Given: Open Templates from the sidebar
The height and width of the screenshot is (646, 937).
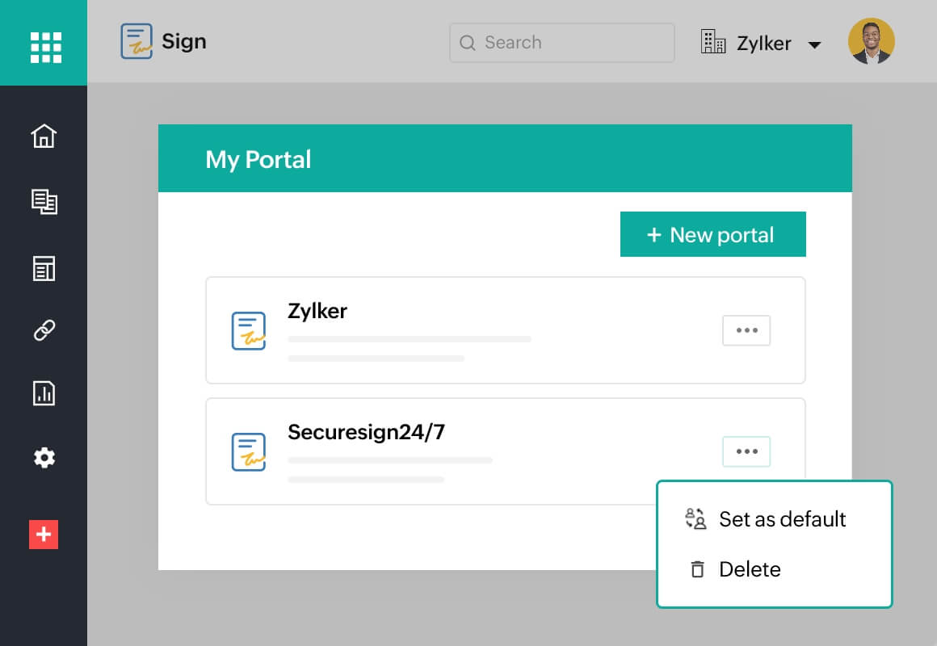Looking at the screenshot, I should pos(44,267).
